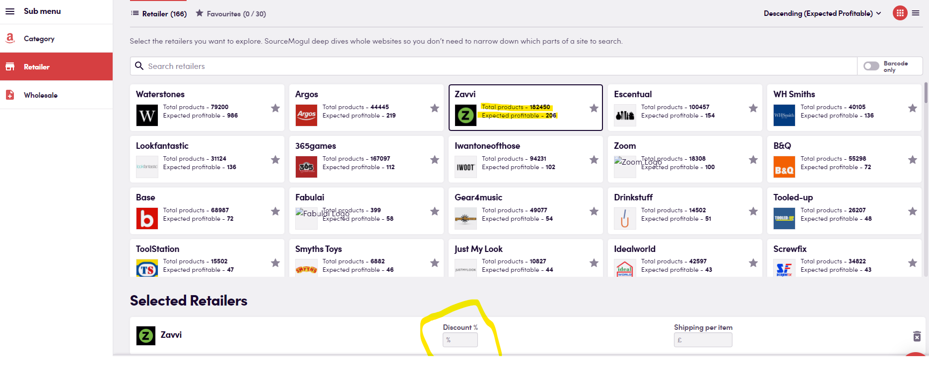Viewport: 929px width, 372px height.
Task: Favourite Idealworld with its star
Action: (753, 263)
